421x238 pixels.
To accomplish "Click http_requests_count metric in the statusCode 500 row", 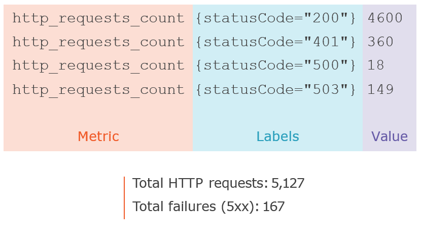I will point(98,65).
